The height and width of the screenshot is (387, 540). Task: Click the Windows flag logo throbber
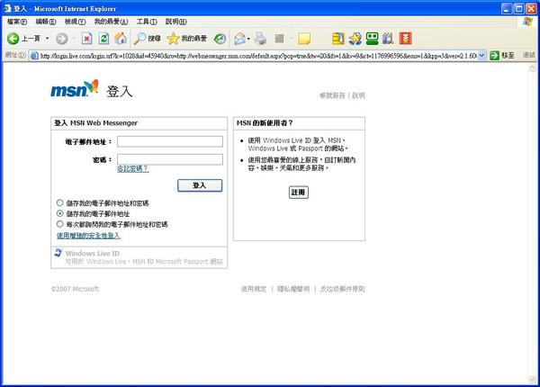[x=527, y=22]
